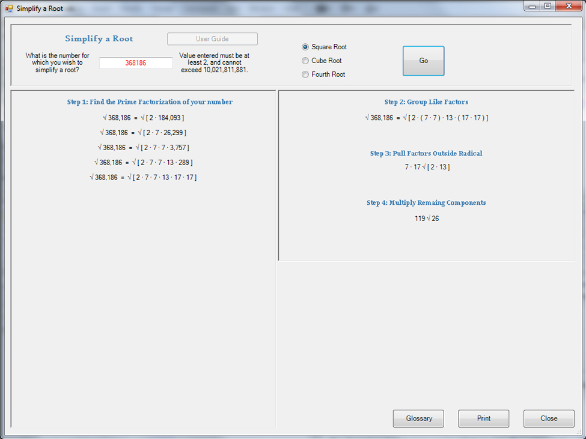This screenshot has width=586, height=439.
Task: Click the Step 2 Group Like Factors heading
Action: pyautogui.click(x=426, y=102)
